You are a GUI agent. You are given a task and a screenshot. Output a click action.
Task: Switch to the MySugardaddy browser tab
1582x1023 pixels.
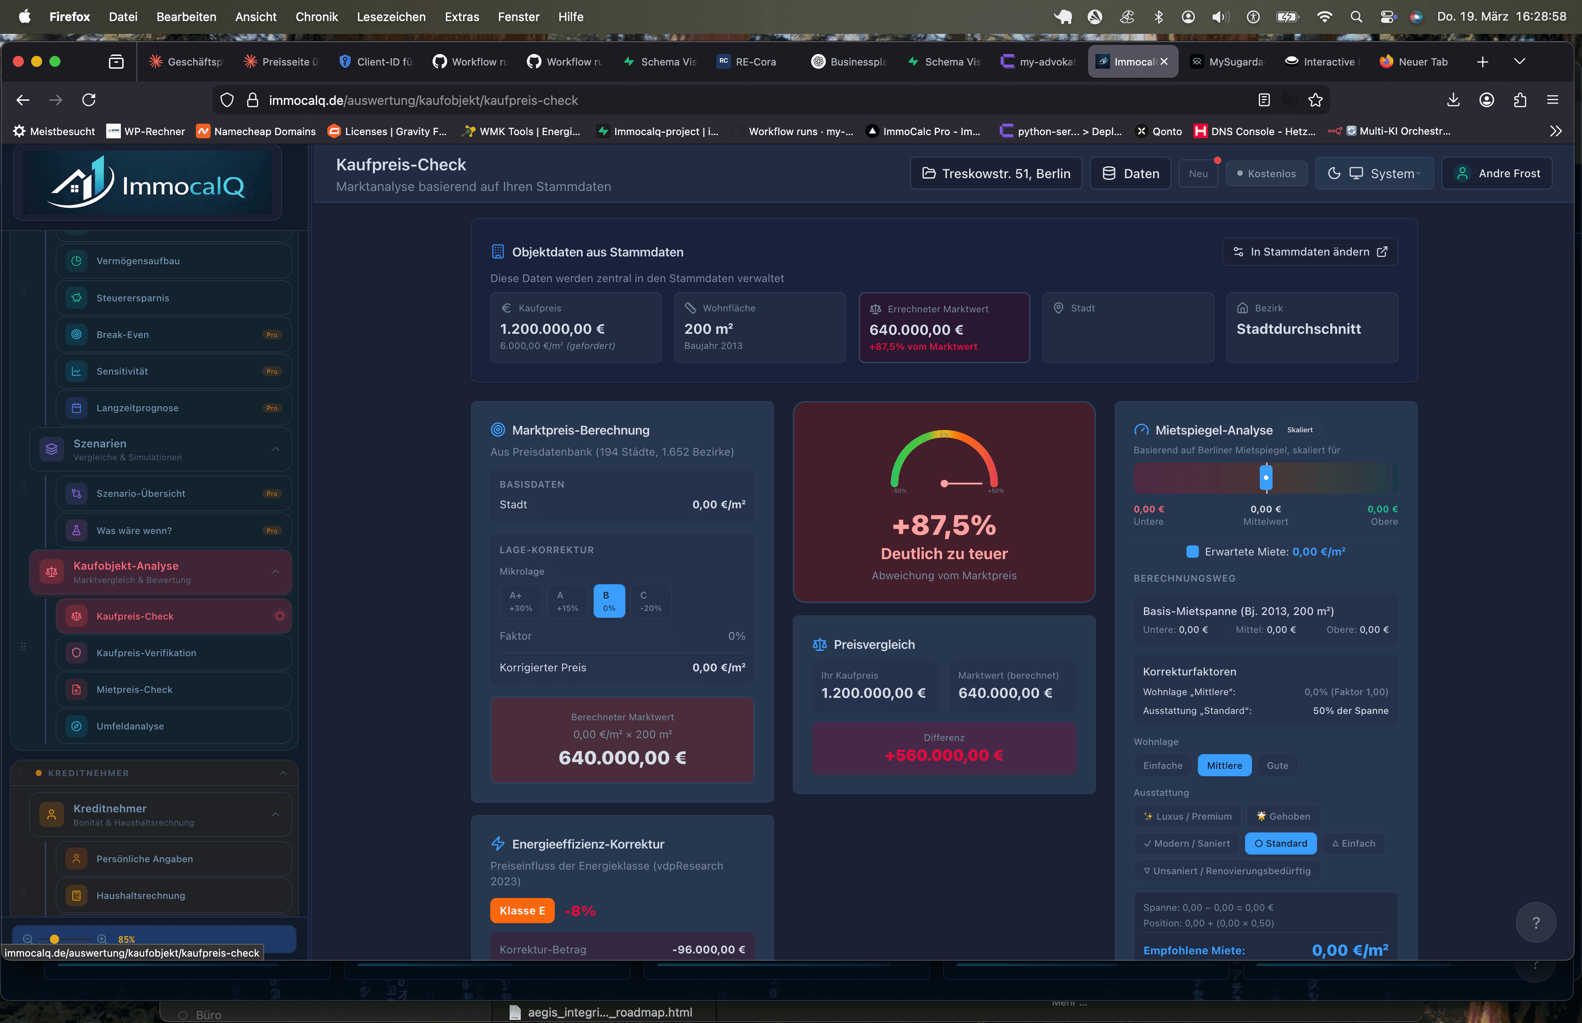pyautogui.click(x=1227, y=62)
